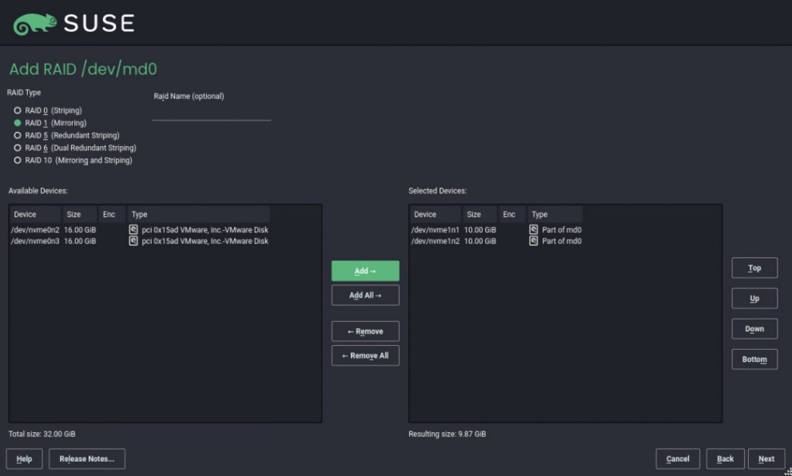Image resolution: width=792 pixels, height=476 pixels.
Task: Click Remove All
Action: point(364,355)
